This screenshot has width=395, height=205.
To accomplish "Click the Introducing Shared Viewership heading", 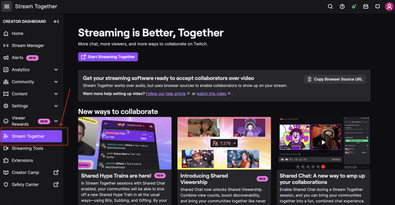I will pyautogui.click(x=204, y=179).
